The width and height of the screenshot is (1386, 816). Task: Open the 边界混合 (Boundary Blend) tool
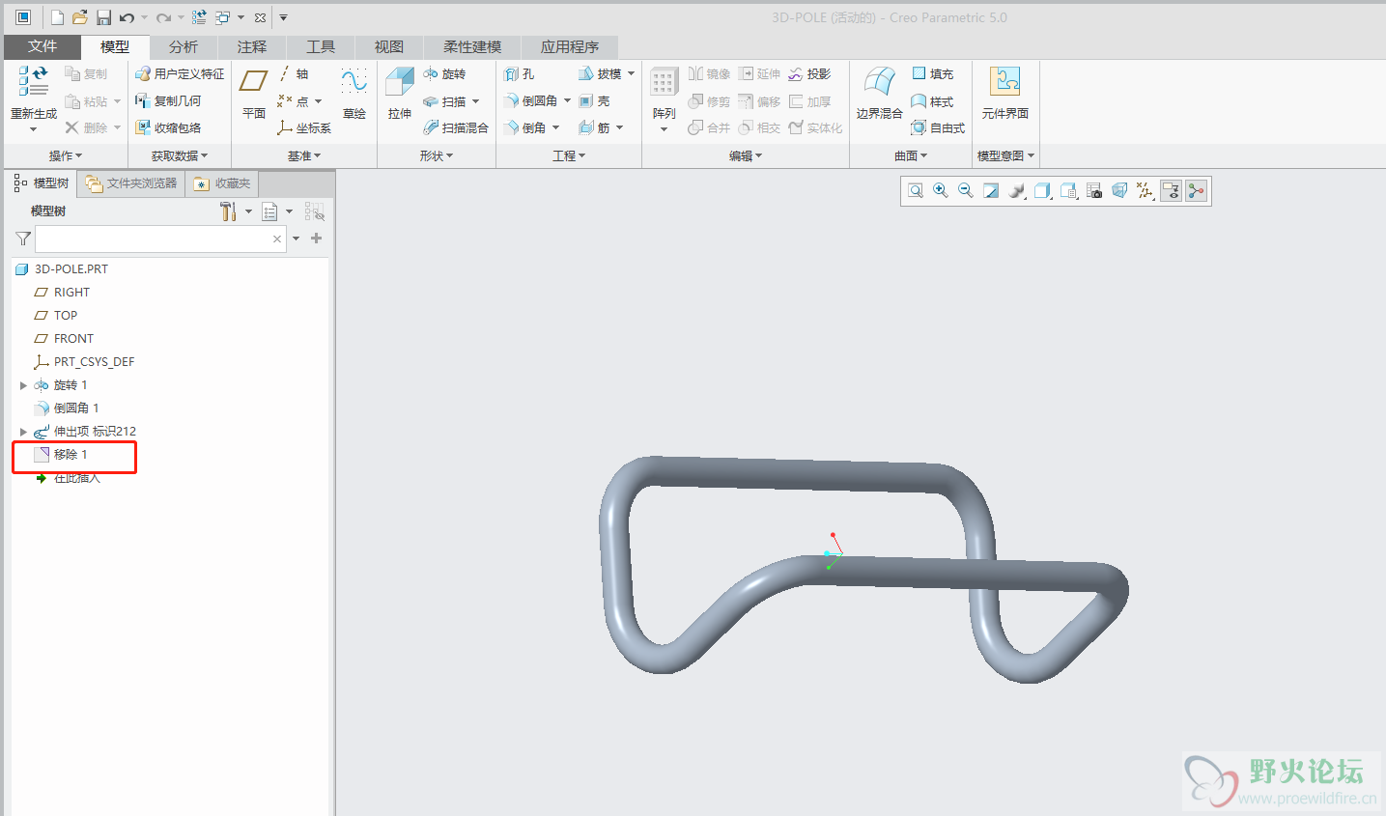(x=879, y=94)
